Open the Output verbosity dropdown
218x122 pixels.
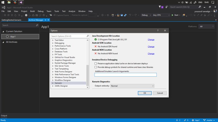pos(132,86)
